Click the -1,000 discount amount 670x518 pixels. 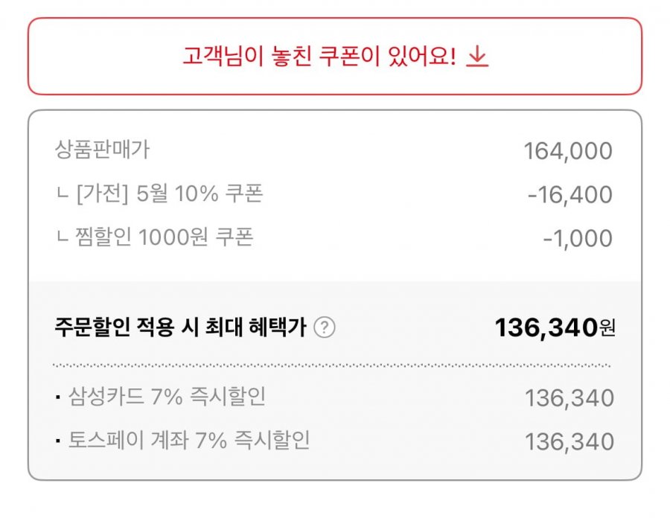click(x=578, y=238)
